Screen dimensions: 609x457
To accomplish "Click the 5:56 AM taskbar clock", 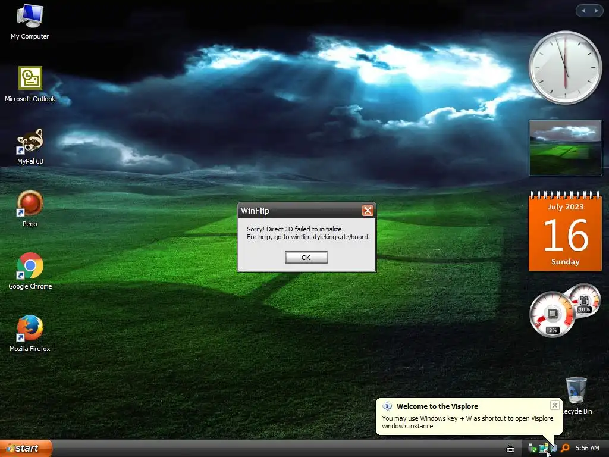I will [x=587, y=448].
